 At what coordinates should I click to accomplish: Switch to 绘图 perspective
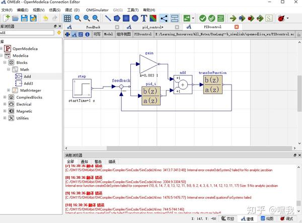(267, 218)
